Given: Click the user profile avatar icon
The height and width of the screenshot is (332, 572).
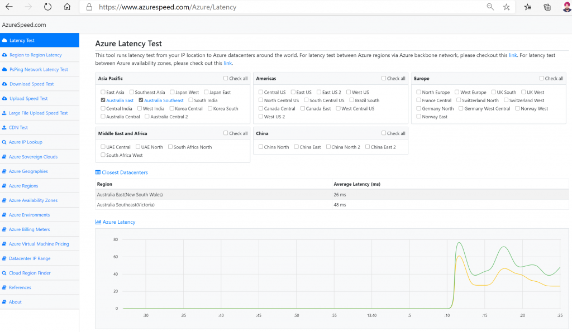Looking at the screenshot, I should tap(566, 7).
